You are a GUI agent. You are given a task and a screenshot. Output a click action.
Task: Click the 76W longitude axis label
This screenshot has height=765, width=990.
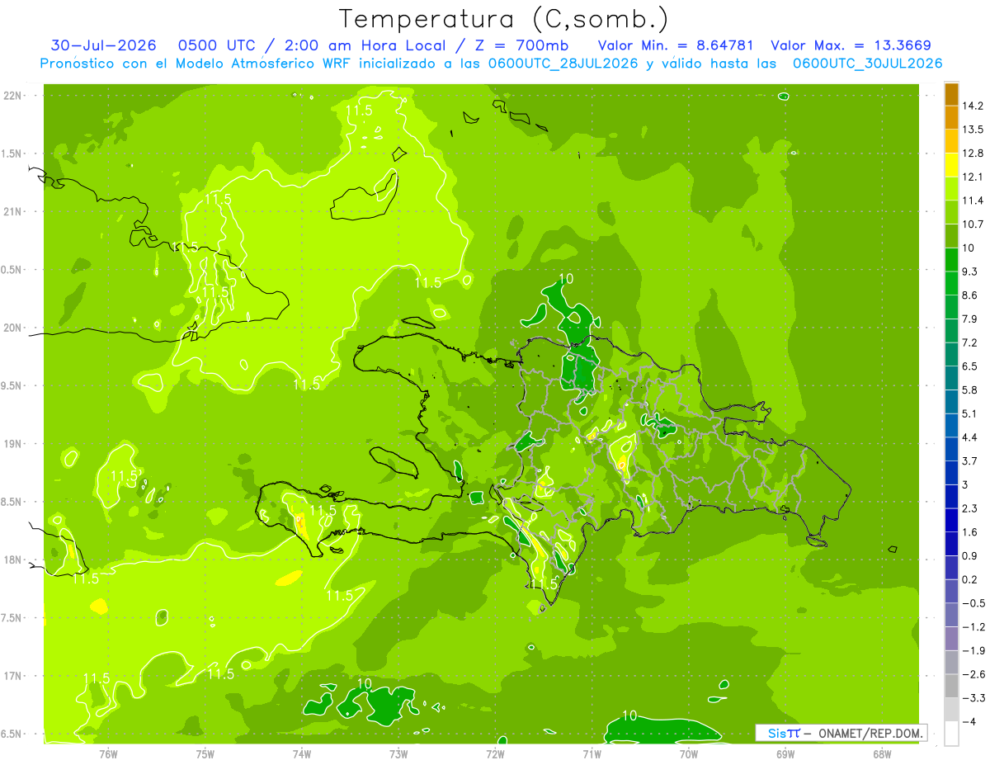coord(108,754)
